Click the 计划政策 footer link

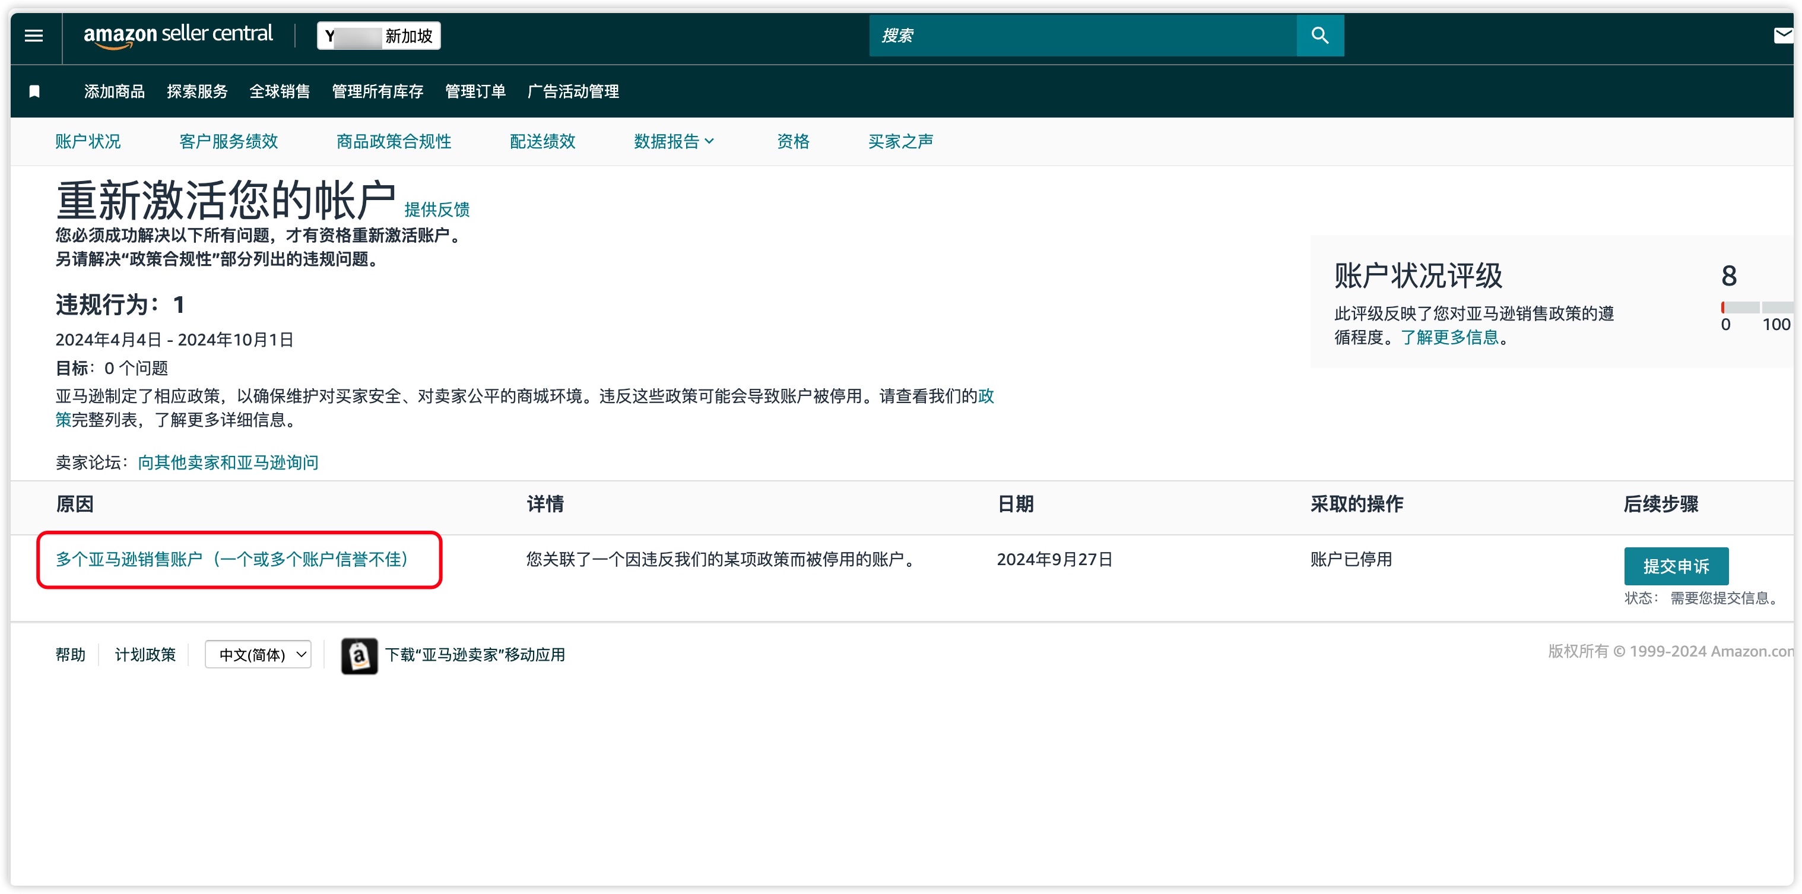[145, 655]
